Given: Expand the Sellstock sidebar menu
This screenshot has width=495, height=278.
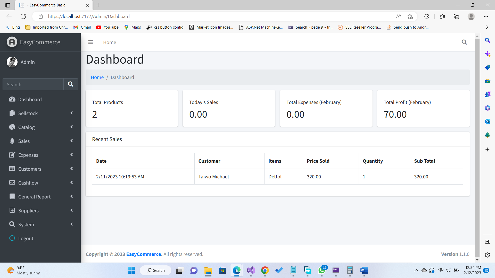Looking at the screenshot, I should (x=28, y=113).
